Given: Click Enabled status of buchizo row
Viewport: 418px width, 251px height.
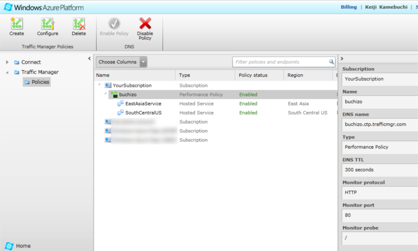Looking at the screenshot, I should click(x=248, y=95).
